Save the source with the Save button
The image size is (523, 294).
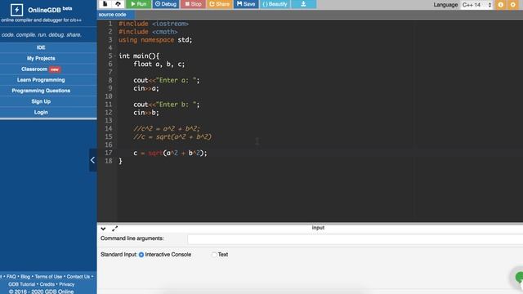246,4
